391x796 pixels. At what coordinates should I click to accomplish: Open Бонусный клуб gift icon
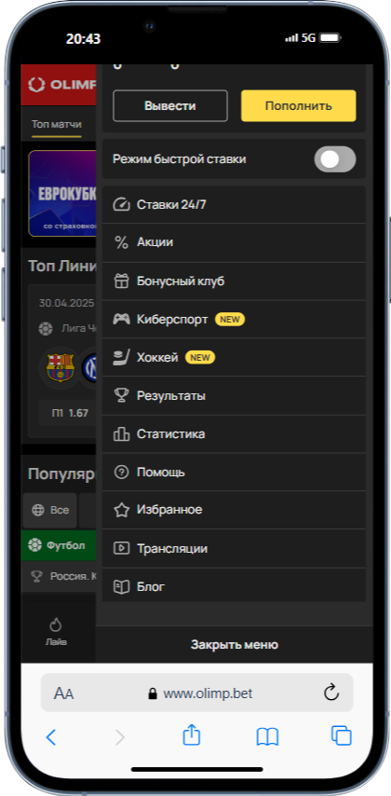coord(121,281)
